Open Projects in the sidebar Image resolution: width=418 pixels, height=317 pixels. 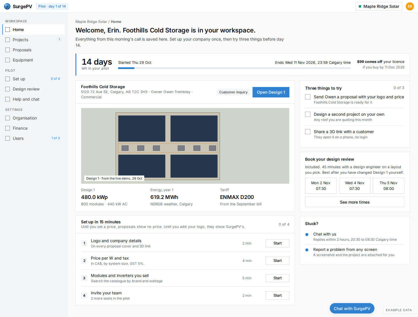pyautogui.click(x=34, y=40)
